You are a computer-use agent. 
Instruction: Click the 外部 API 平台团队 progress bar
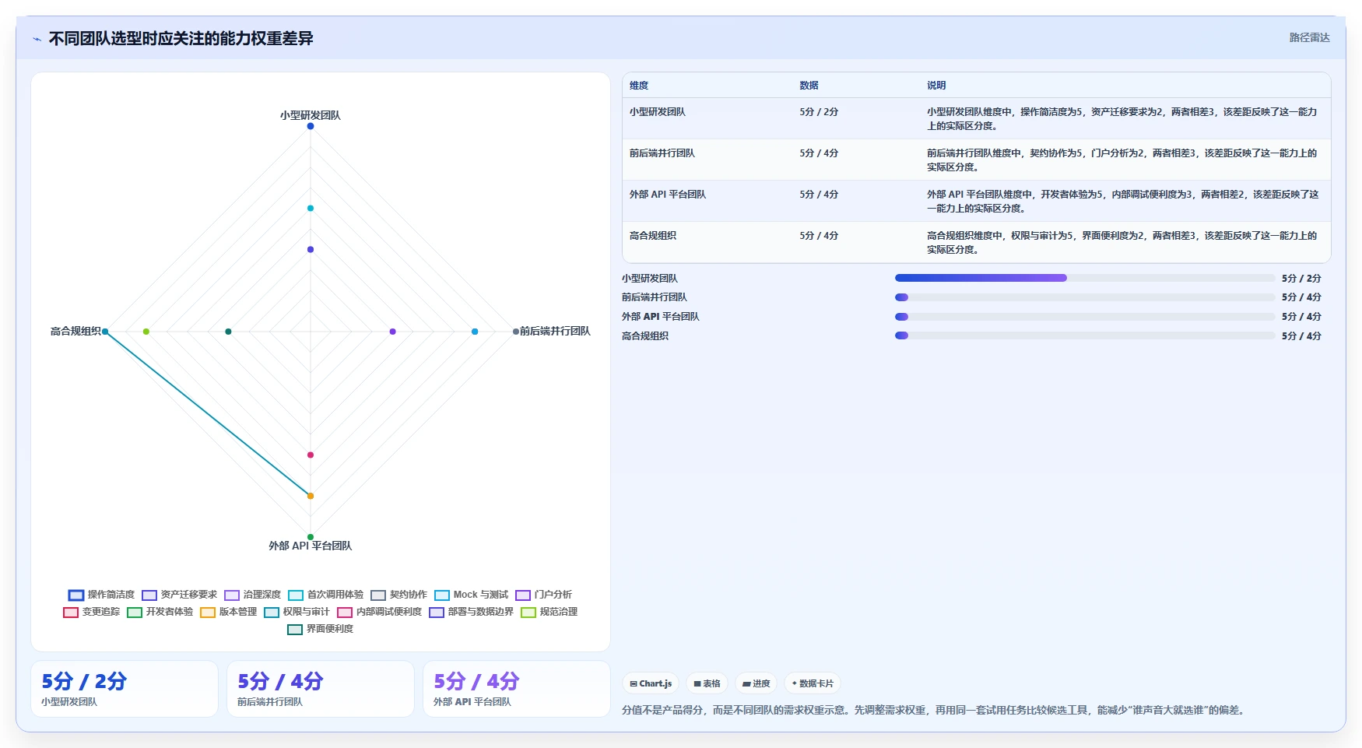1085,317
